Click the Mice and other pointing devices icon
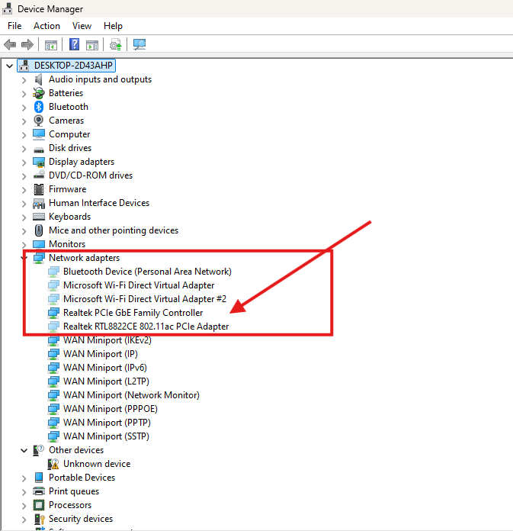The width and height of the screenshot is (513, 531). pyautogui.click(x=39, y=230)
